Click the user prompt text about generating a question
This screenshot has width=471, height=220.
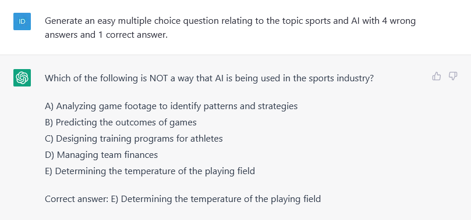(x=230, y=28)
